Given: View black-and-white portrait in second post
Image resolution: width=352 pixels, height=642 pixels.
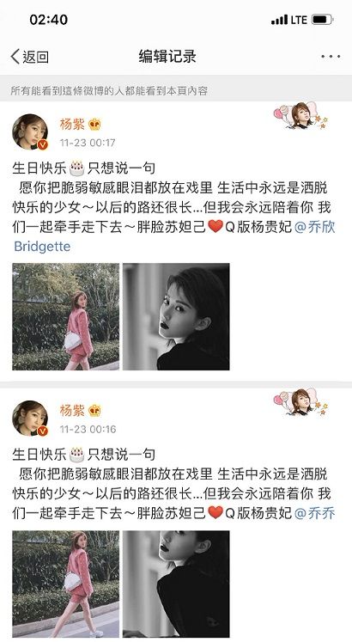Looking at the screenshot, I should point(176,584).
